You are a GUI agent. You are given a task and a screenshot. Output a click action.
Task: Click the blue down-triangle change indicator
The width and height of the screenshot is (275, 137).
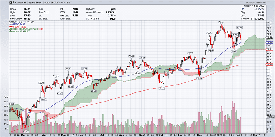point(243,9)
